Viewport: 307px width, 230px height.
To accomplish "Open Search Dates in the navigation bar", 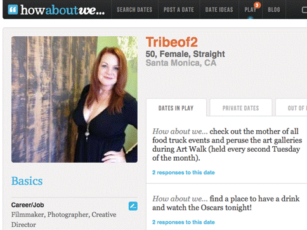I will [x=134, y=10].
